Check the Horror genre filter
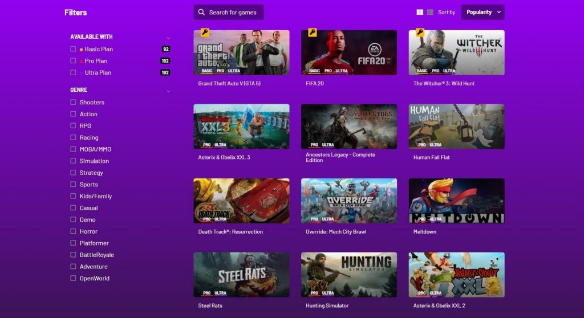This screenshot has height=318, width=584. (x=73, y=231)
